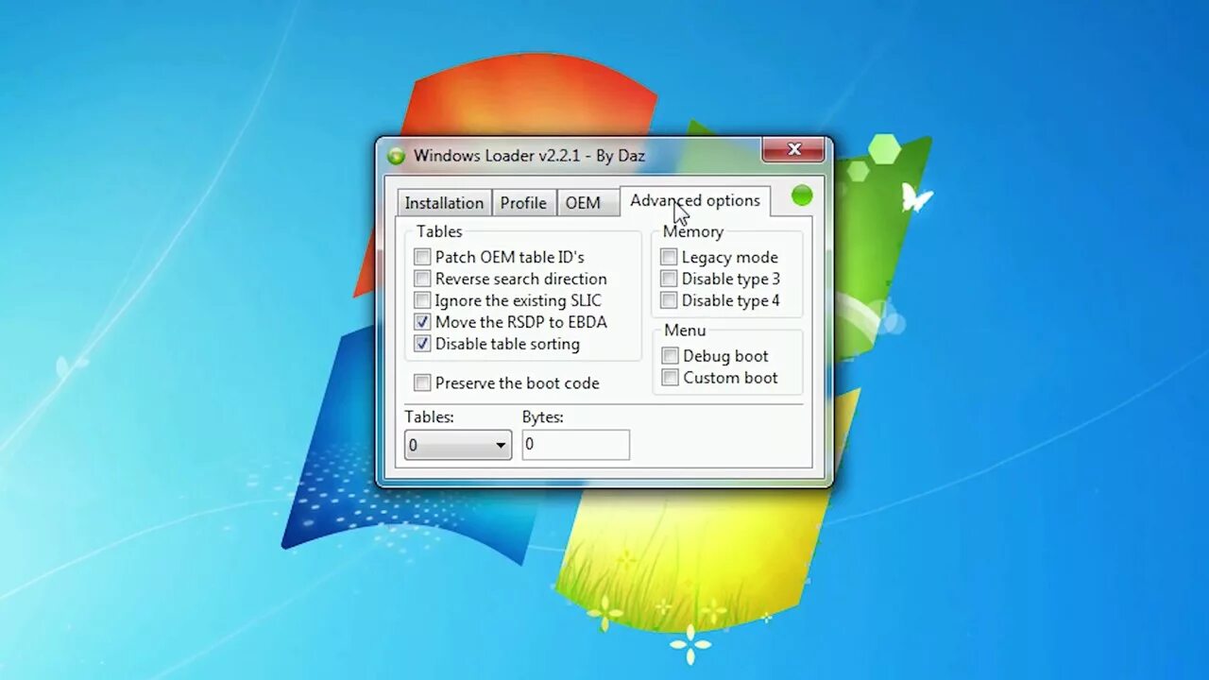Switch to the Installation tab
The image size is (1209, 680).
coord(444,203)
